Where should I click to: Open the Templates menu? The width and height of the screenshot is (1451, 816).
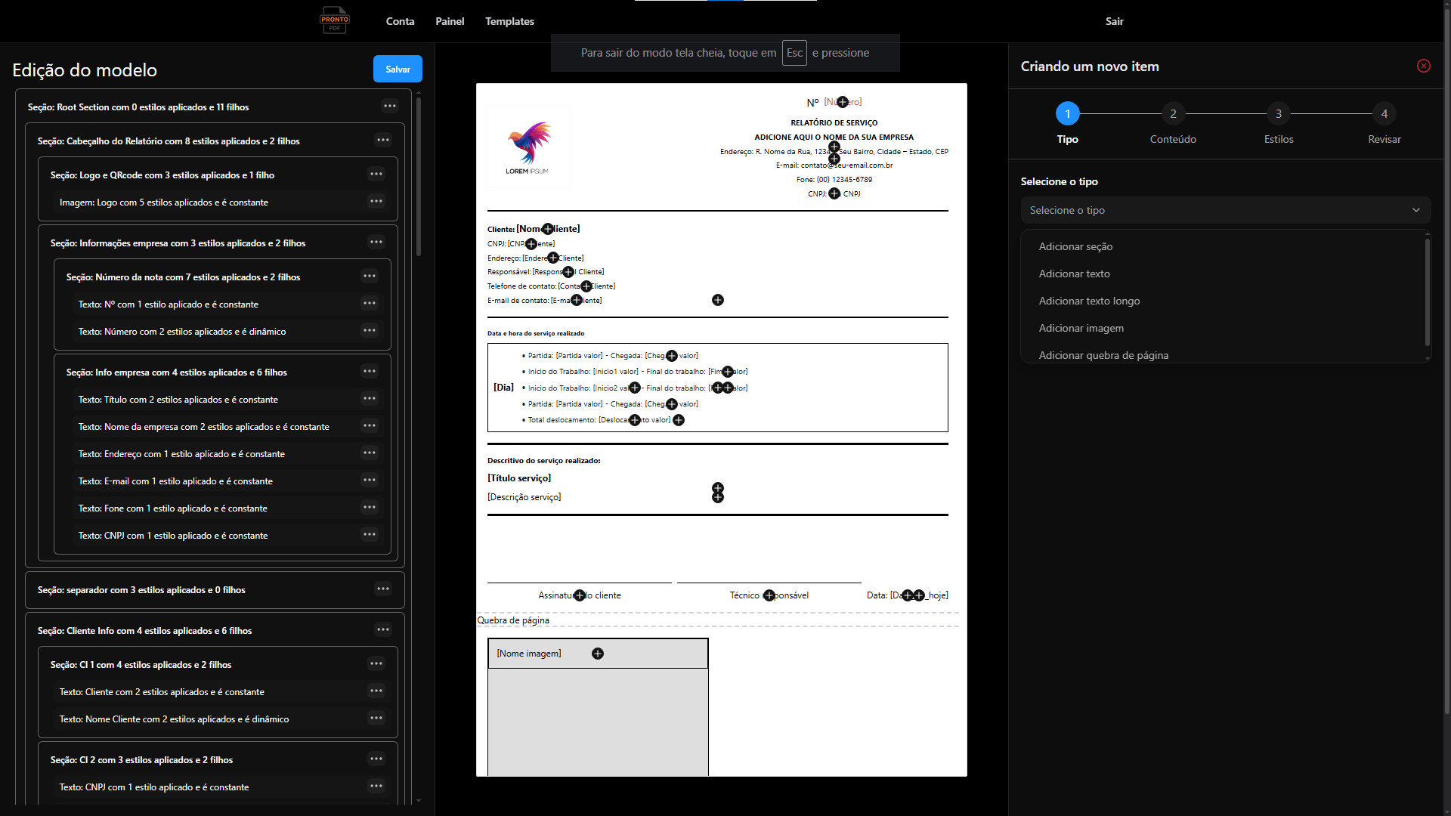click(x=509, y=21)
